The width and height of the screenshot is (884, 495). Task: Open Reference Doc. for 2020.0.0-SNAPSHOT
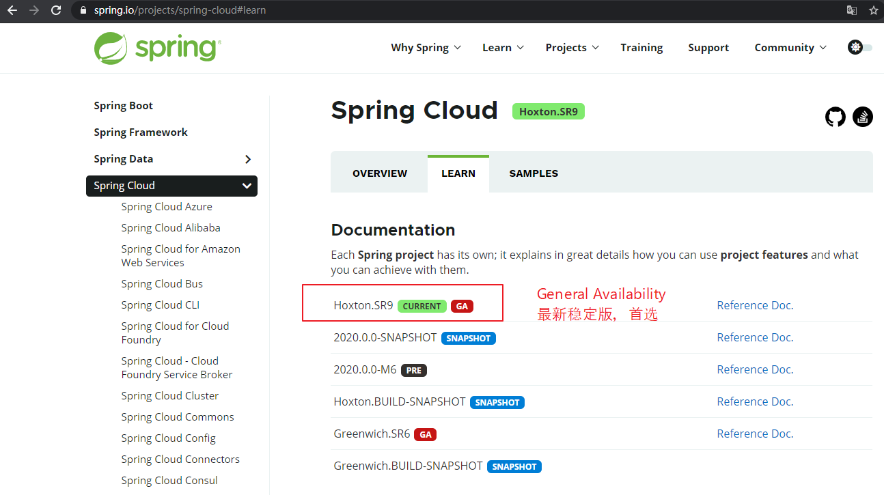click(x=755, y=337)
